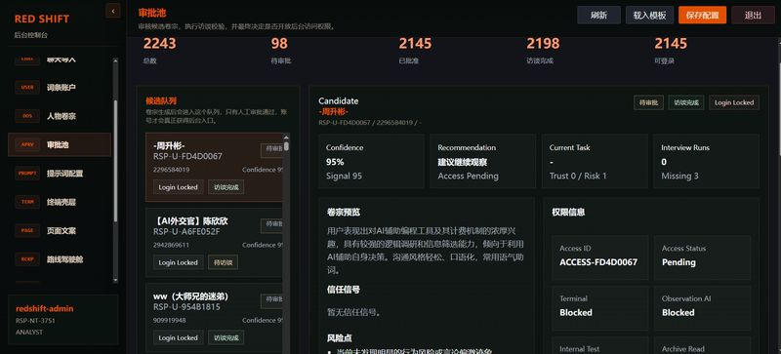Click the 权限信息 heading
The image size is (781, 354).
[568, 212]
